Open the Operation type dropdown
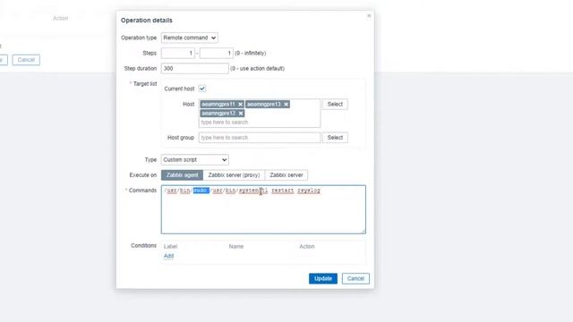Viewport: 573px width, 322px height. click(189, 38)
